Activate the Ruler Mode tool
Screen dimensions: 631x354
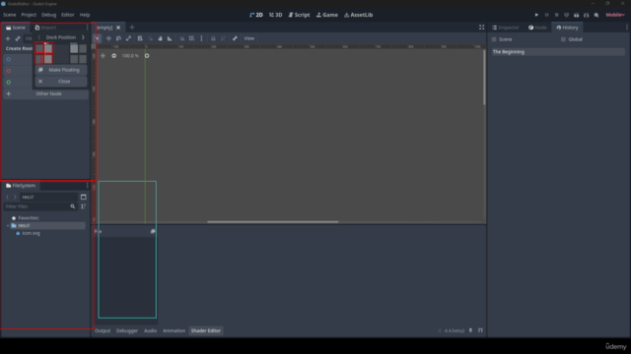point(170,38)
